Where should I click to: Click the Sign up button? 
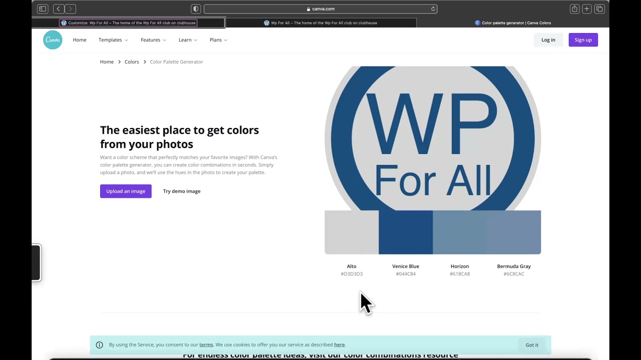point(583,40)
